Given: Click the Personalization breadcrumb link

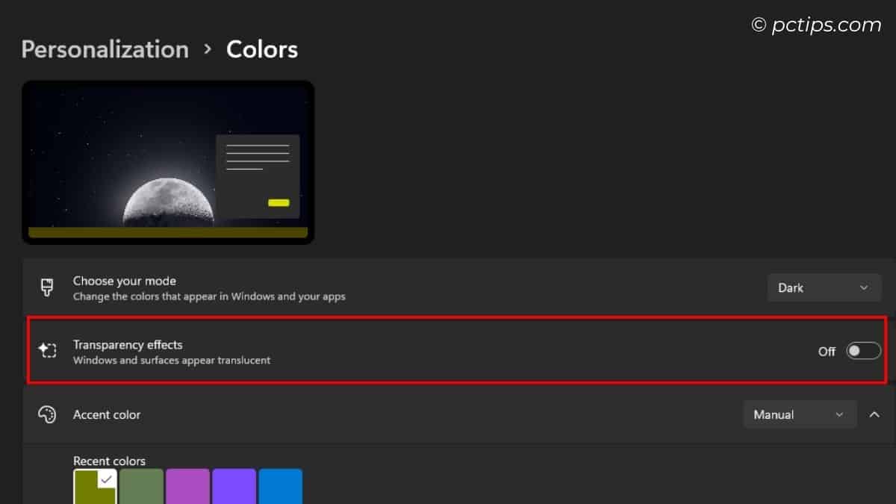Looking at the screenshot, I should (x=105, y=49).
